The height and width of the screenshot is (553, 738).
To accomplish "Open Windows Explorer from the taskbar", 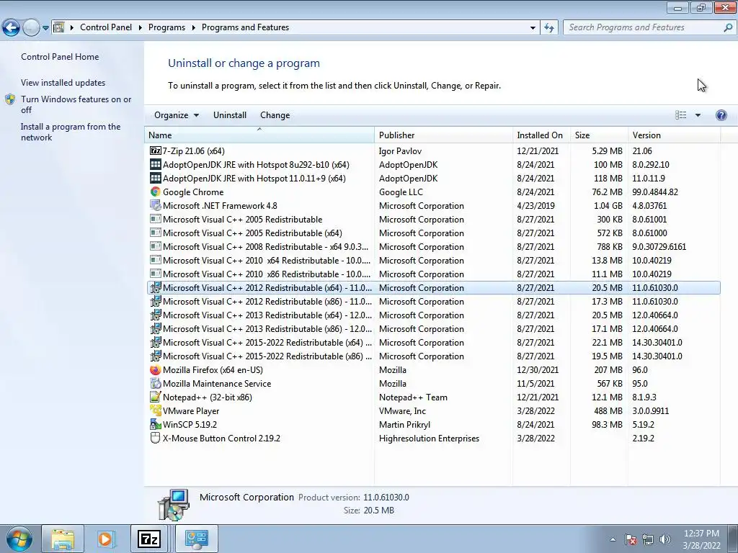I will click(63, 539).
